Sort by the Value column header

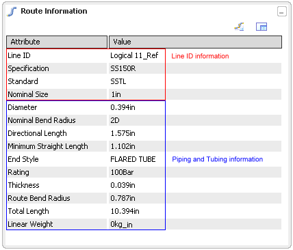pyautogui.click(x=195, y=42)
